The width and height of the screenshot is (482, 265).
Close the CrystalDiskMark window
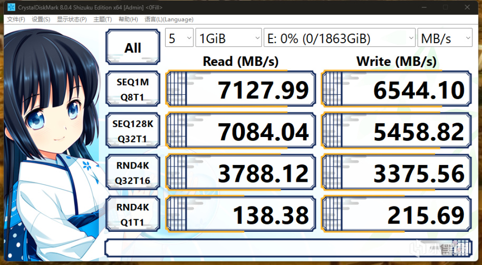[467, 7]
